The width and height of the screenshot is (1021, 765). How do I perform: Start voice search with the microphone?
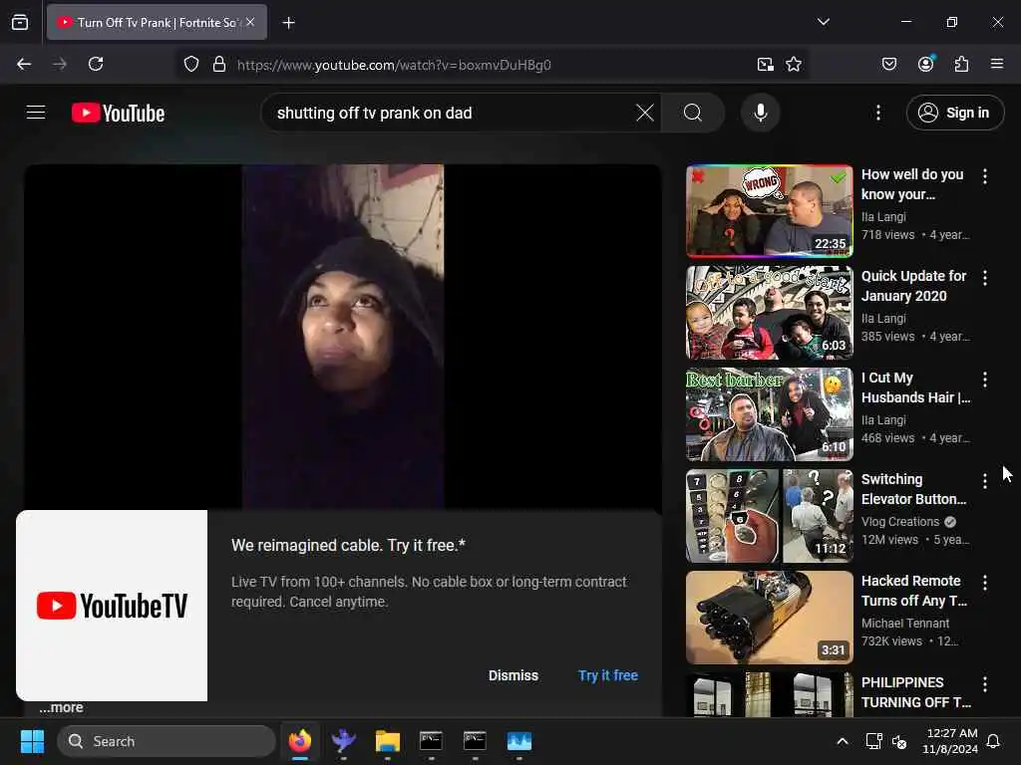coord(760,113)
